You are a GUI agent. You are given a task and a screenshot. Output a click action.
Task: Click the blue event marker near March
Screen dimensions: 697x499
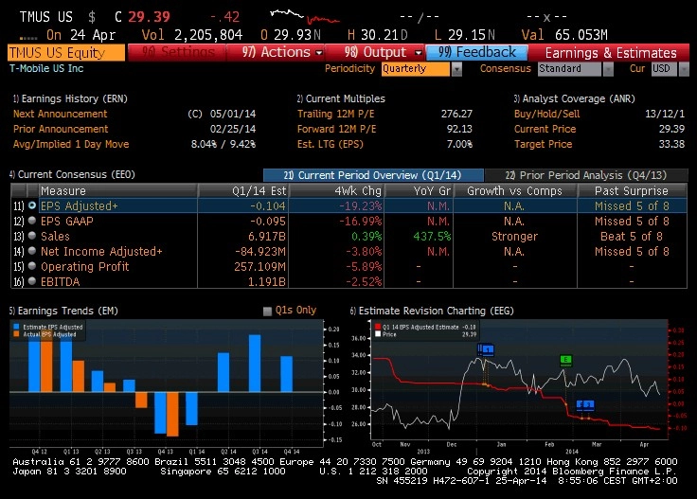click(x=585, y=404)
